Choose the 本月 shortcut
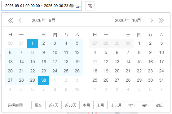172x114 pixels. pos(86,105)
